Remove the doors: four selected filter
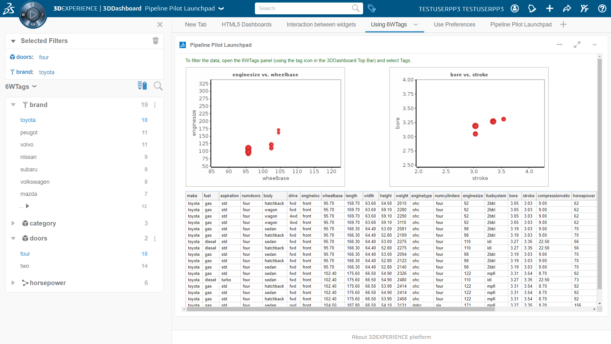The image size is (611, 344). click(44, 57)
